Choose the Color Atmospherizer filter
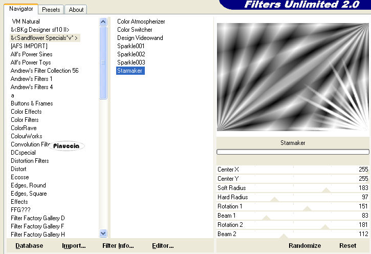 tap(141, 22)
